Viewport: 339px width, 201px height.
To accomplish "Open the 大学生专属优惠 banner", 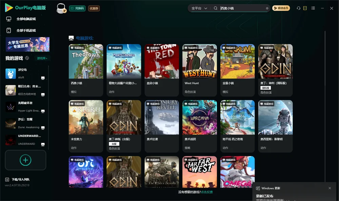I will pos(28,44).
